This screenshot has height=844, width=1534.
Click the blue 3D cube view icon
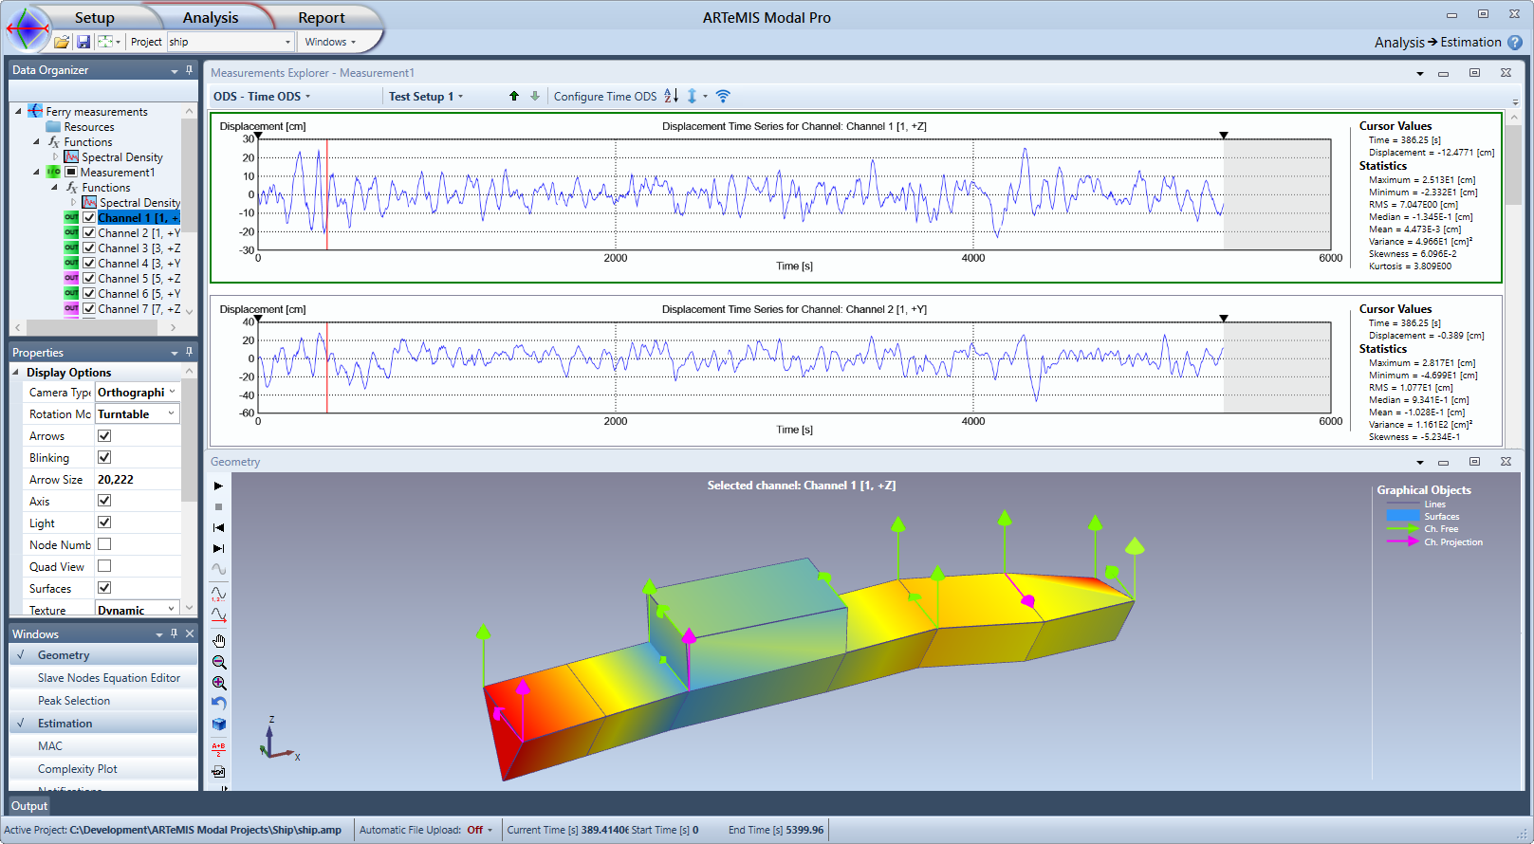coord(219,725)
